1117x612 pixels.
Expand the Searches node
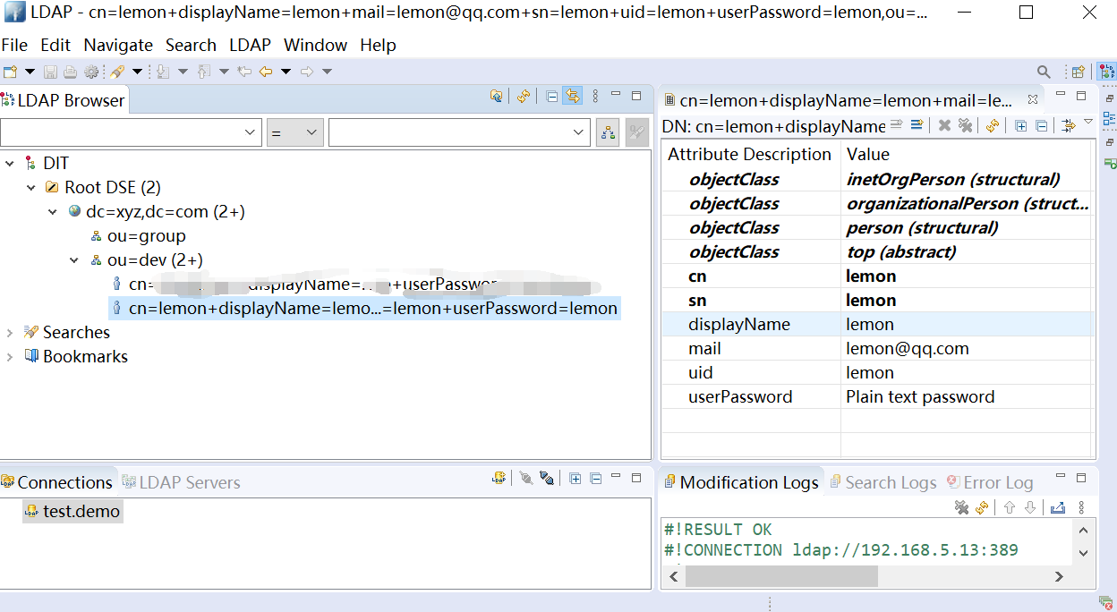click(9, 332)
